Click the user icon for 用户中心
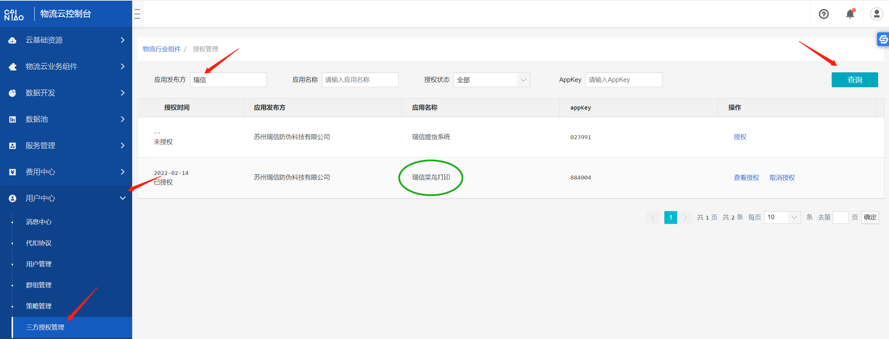Screen dimensions: 889x339 [x=12, y=198]
